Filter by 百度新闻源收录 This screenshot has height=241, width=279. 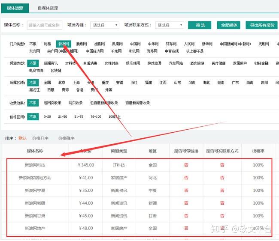137,103
